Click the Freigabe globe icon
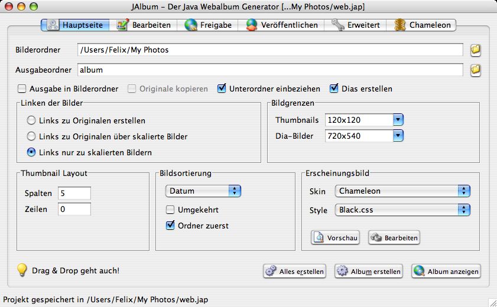The width and height of the screenshot is (497, 307). pos(191,25)
